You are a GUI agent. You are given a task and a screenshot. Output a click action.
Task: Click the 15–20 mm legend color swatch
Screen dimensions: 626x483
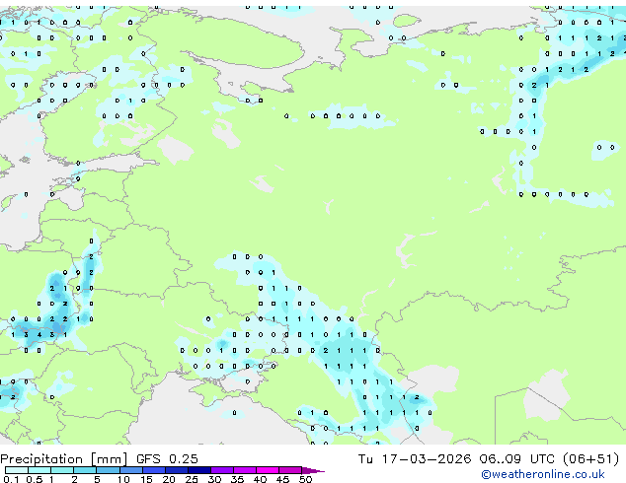[153, 470]
